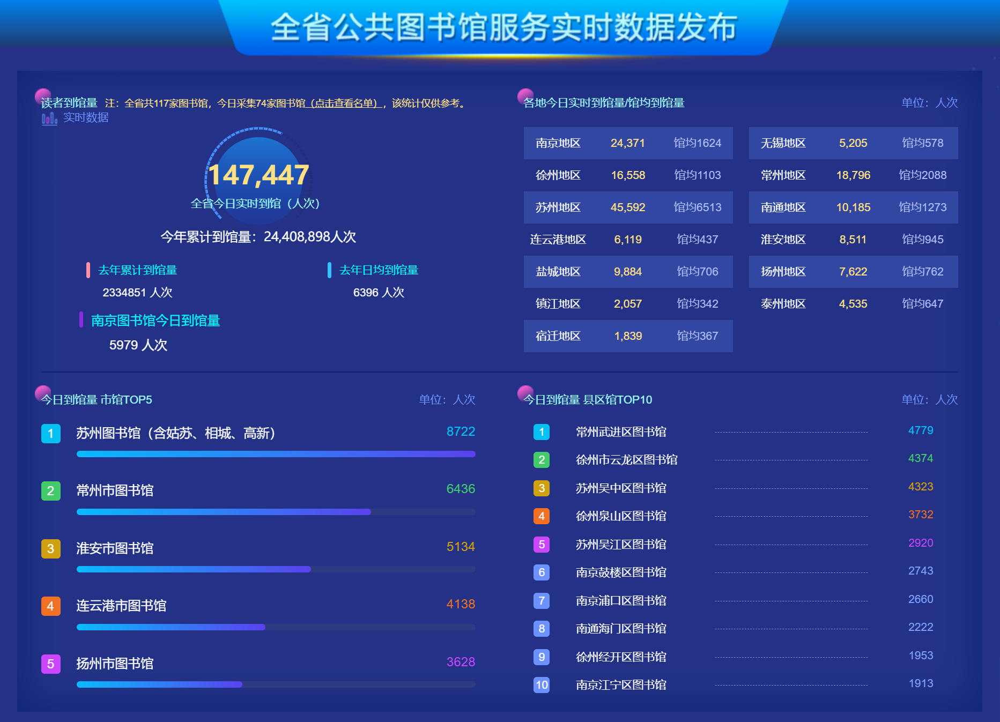The width and height of the screenshot is (1000, 722).
Task: Select the 南京地区 row in the region table
Action: pyautogui.click(x=628, y=143)
